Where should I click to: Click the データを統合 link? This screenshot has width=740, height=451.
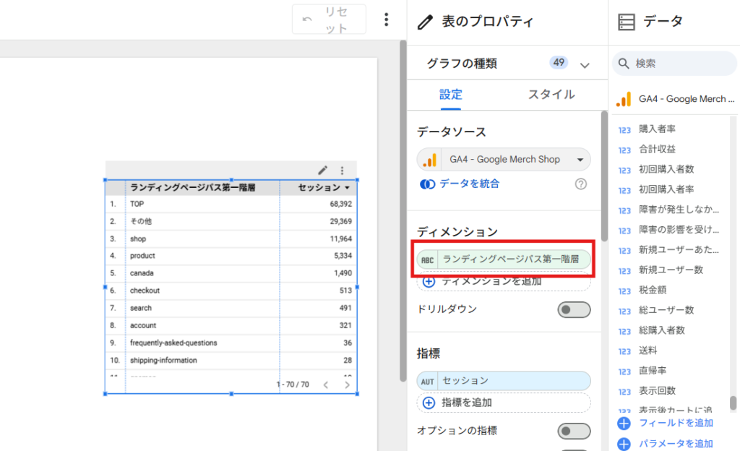click(x=469, y=184)
